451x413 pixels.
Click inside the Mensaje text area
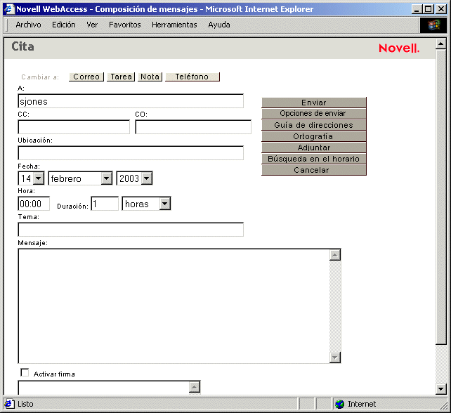tap(174, 306)
